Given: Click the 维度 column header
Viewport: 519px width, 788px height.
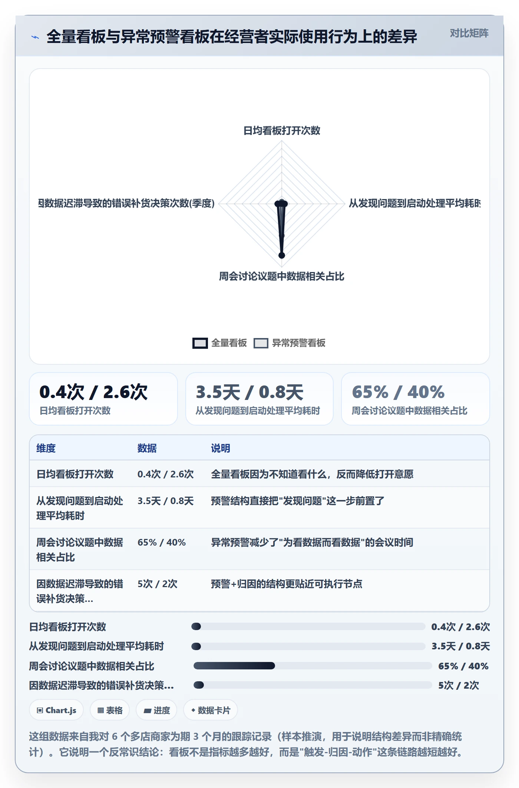Looking at the screenshot, I should (x=46, y=448).
